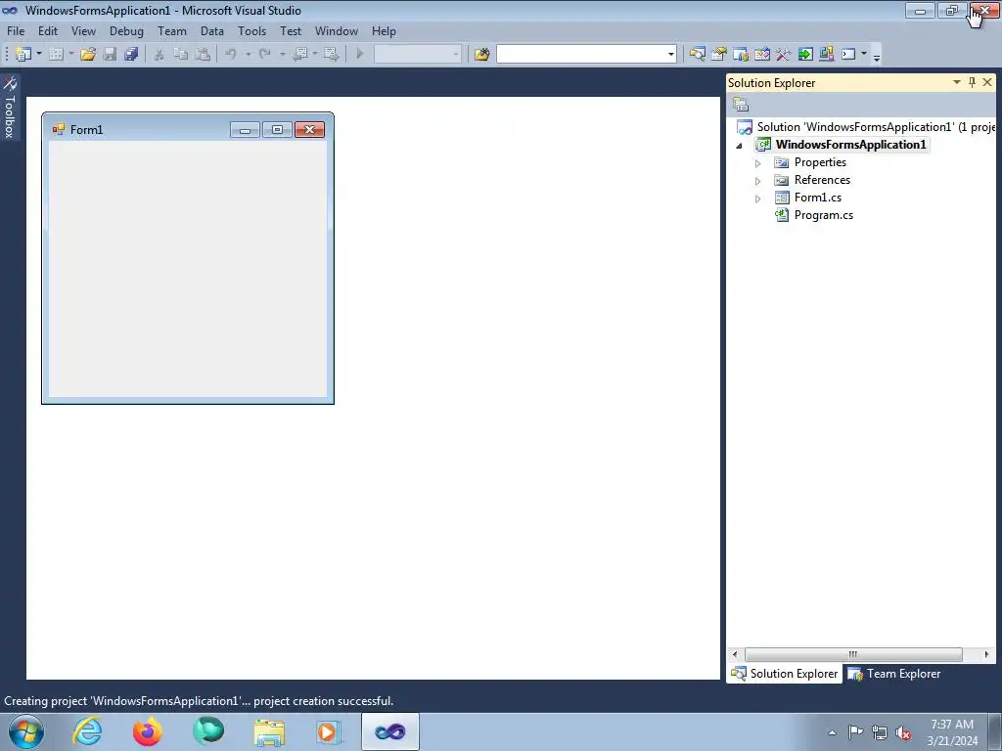Click the Toolbox wrench toolbar icon
This screenshot has width=1002, height=751.
784,55
